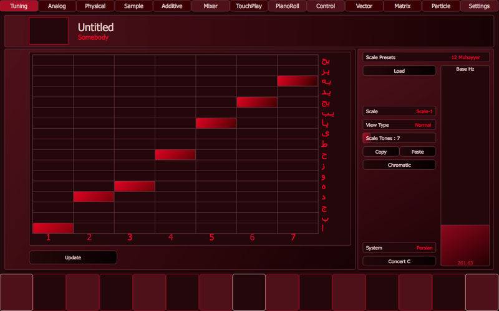Select the highlighted cell in column 6
499x311 pixels.
coord(256,102)
